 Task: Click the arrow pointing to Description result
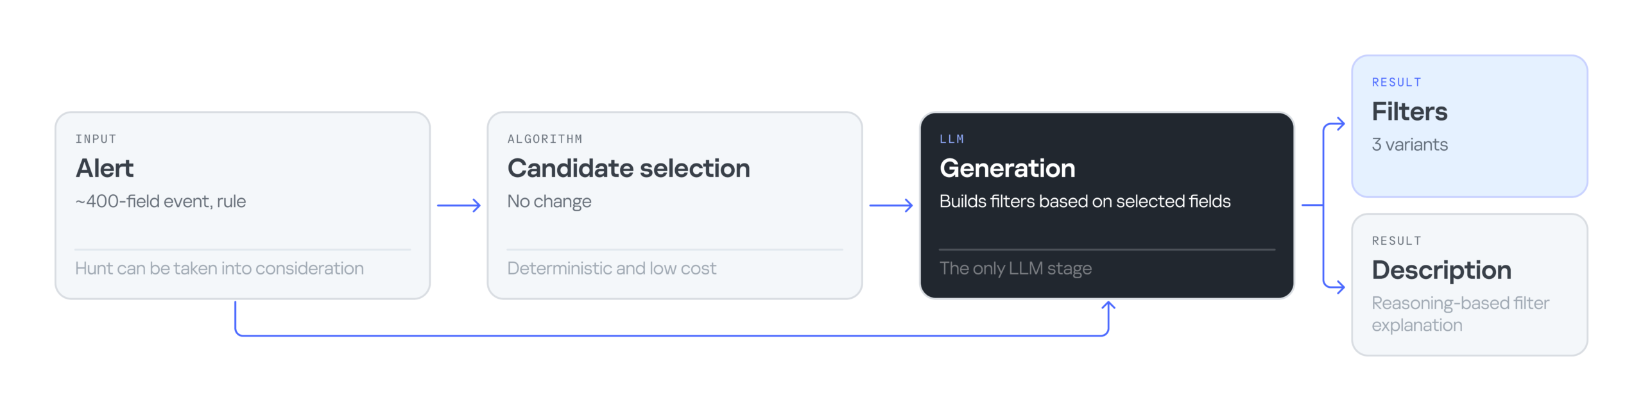[1334, 286]
